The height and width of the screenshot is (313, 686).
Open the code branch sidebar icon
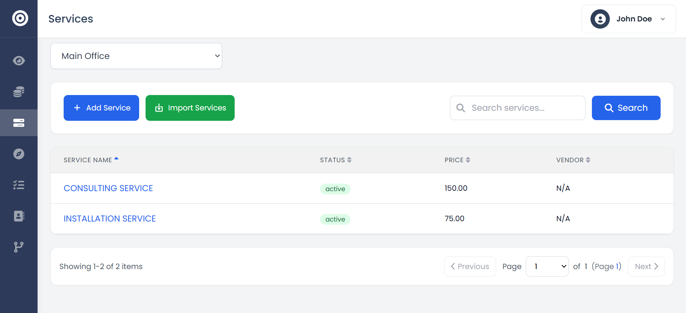click(19, 247)
